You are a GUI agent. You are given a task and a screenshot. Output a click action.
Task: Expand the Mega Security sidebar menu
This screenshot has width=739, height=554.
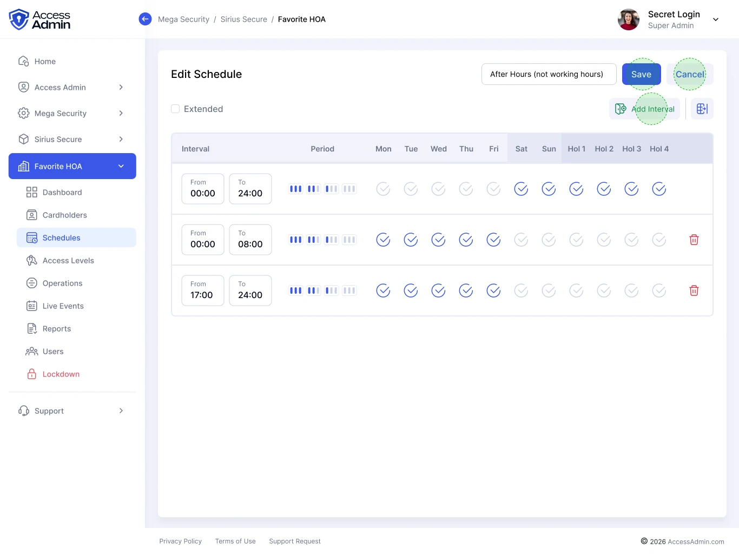[72, 113]
